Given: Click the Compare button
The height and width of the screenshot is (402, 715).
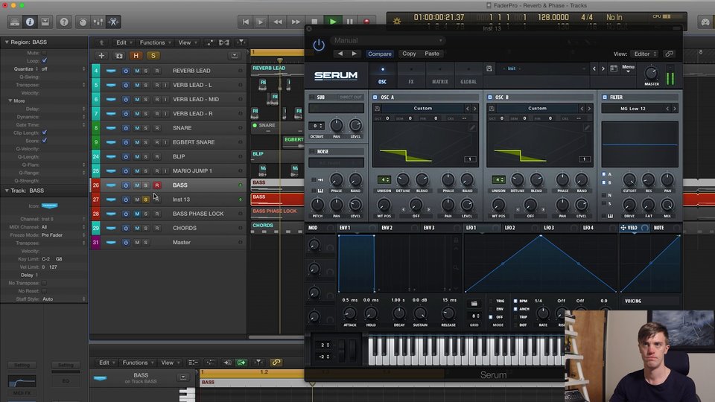Looking at the screenshot, I should click(380, 54).
